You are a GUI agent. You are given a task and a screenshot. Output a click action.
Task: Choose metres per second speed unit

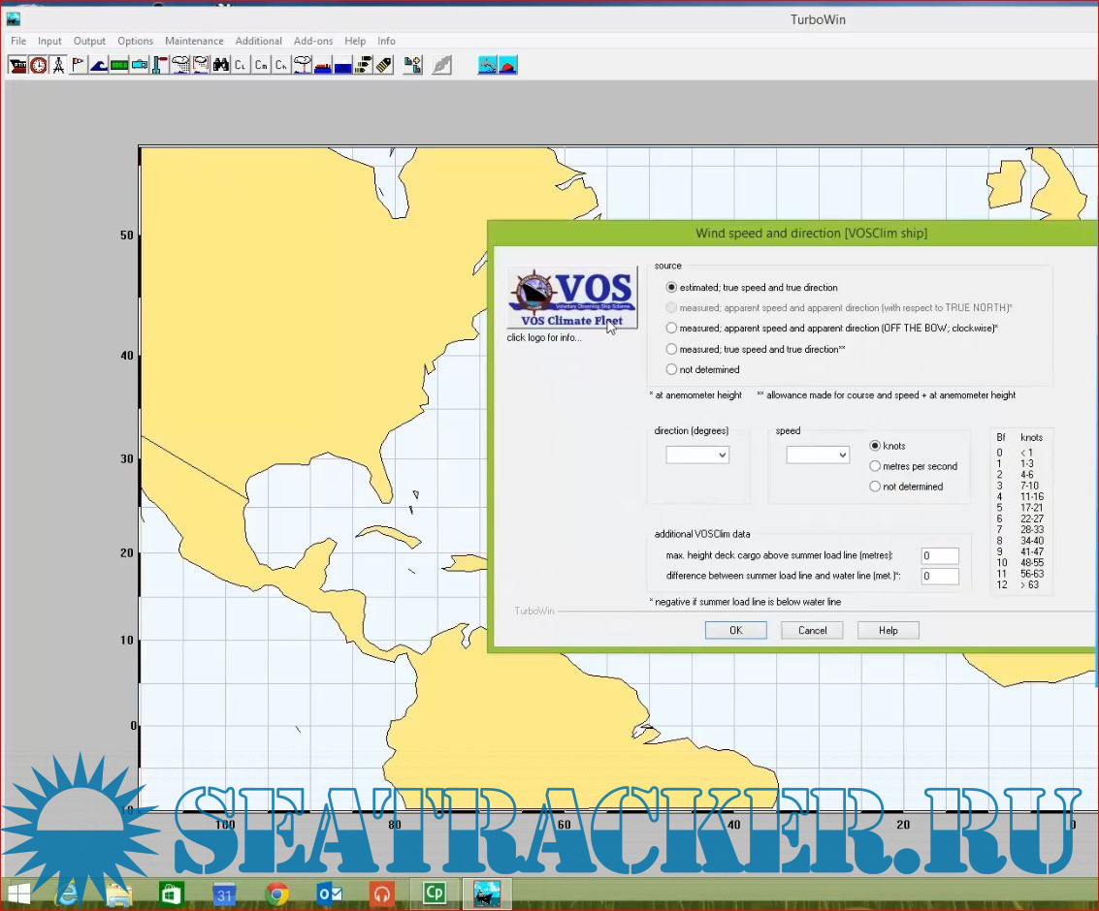[875, 466]
